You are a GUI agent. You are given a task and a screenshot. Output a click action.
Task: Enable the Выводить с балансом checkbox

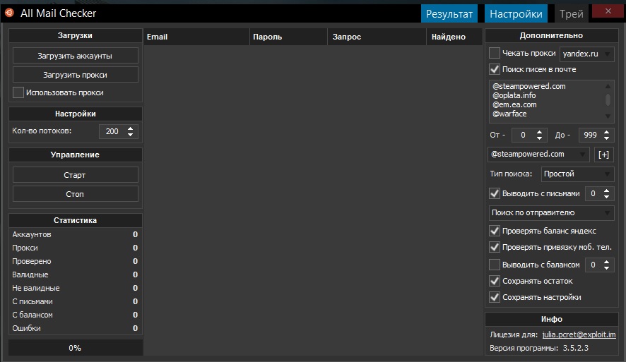pos(495,265)
